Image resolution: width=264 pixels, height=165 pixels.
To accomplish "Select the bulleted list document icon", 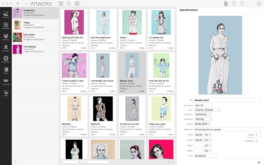I will coord(242,4).
